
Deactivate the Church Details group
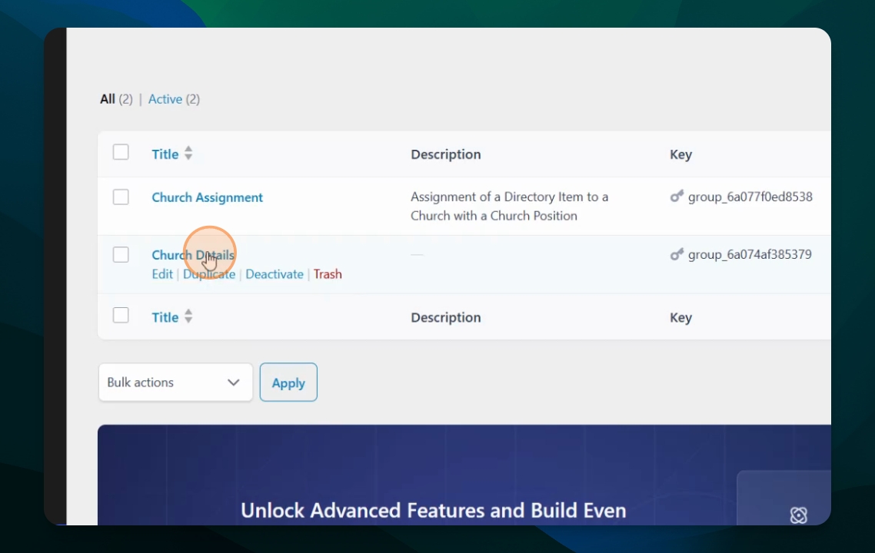[x=274, y=274]
